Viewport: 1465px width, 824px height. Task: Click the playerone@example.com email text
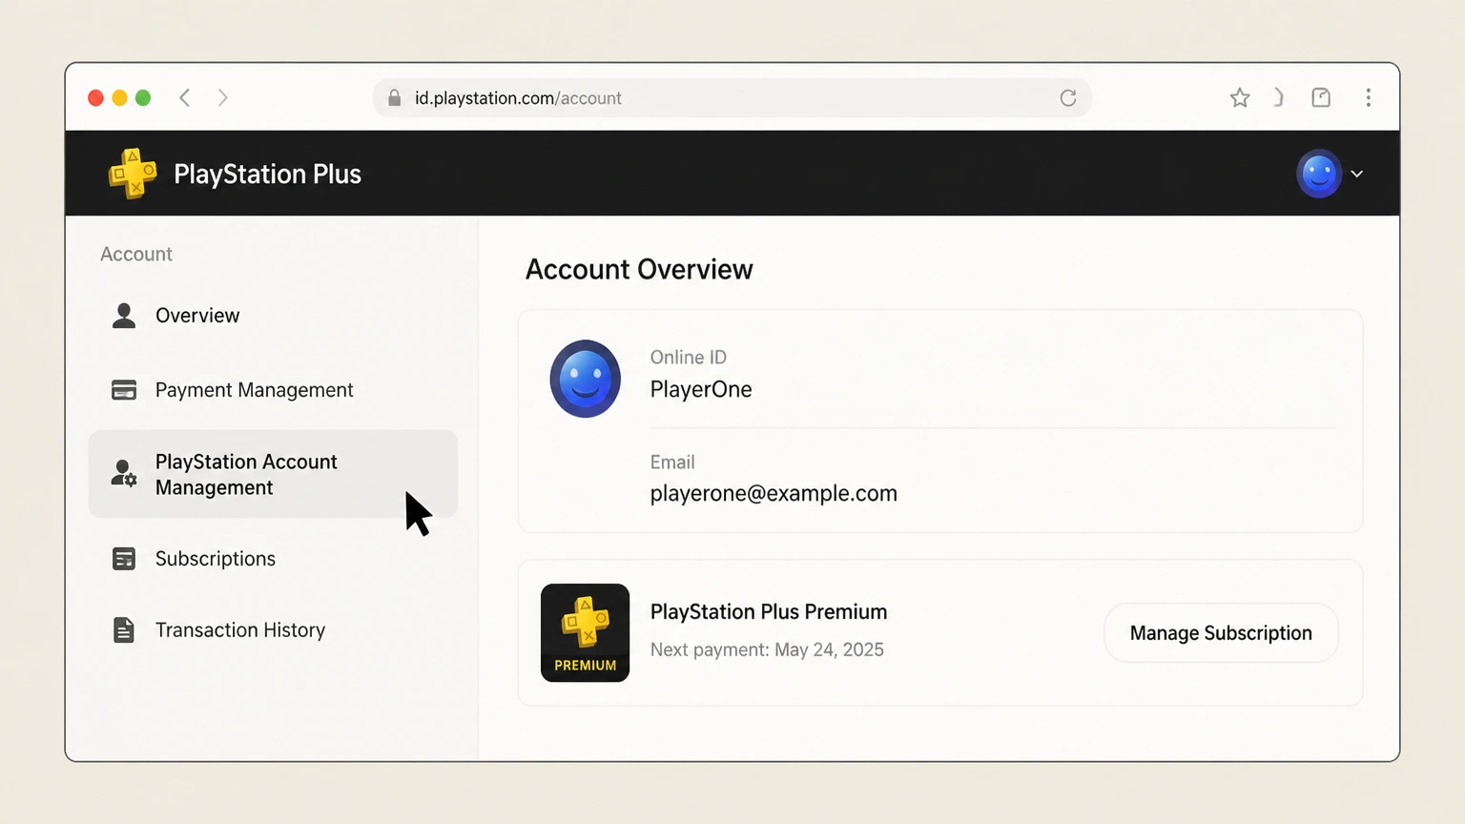coord(774,493)
